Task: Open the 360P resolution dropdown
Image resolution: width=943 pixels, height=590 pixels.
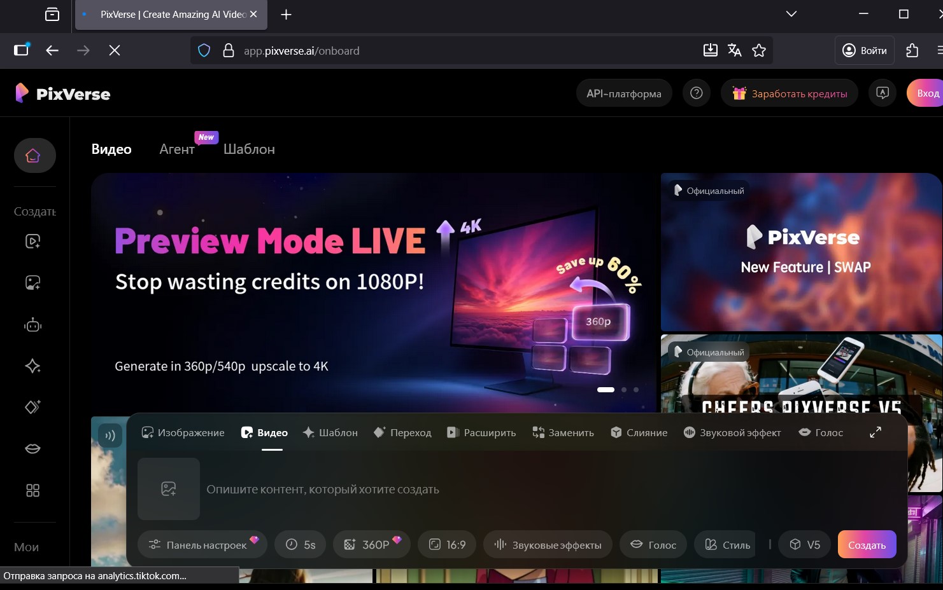Action: (x=371, y=545)
